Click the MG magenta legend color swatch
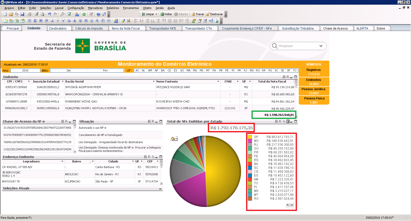 click(250, 141)
